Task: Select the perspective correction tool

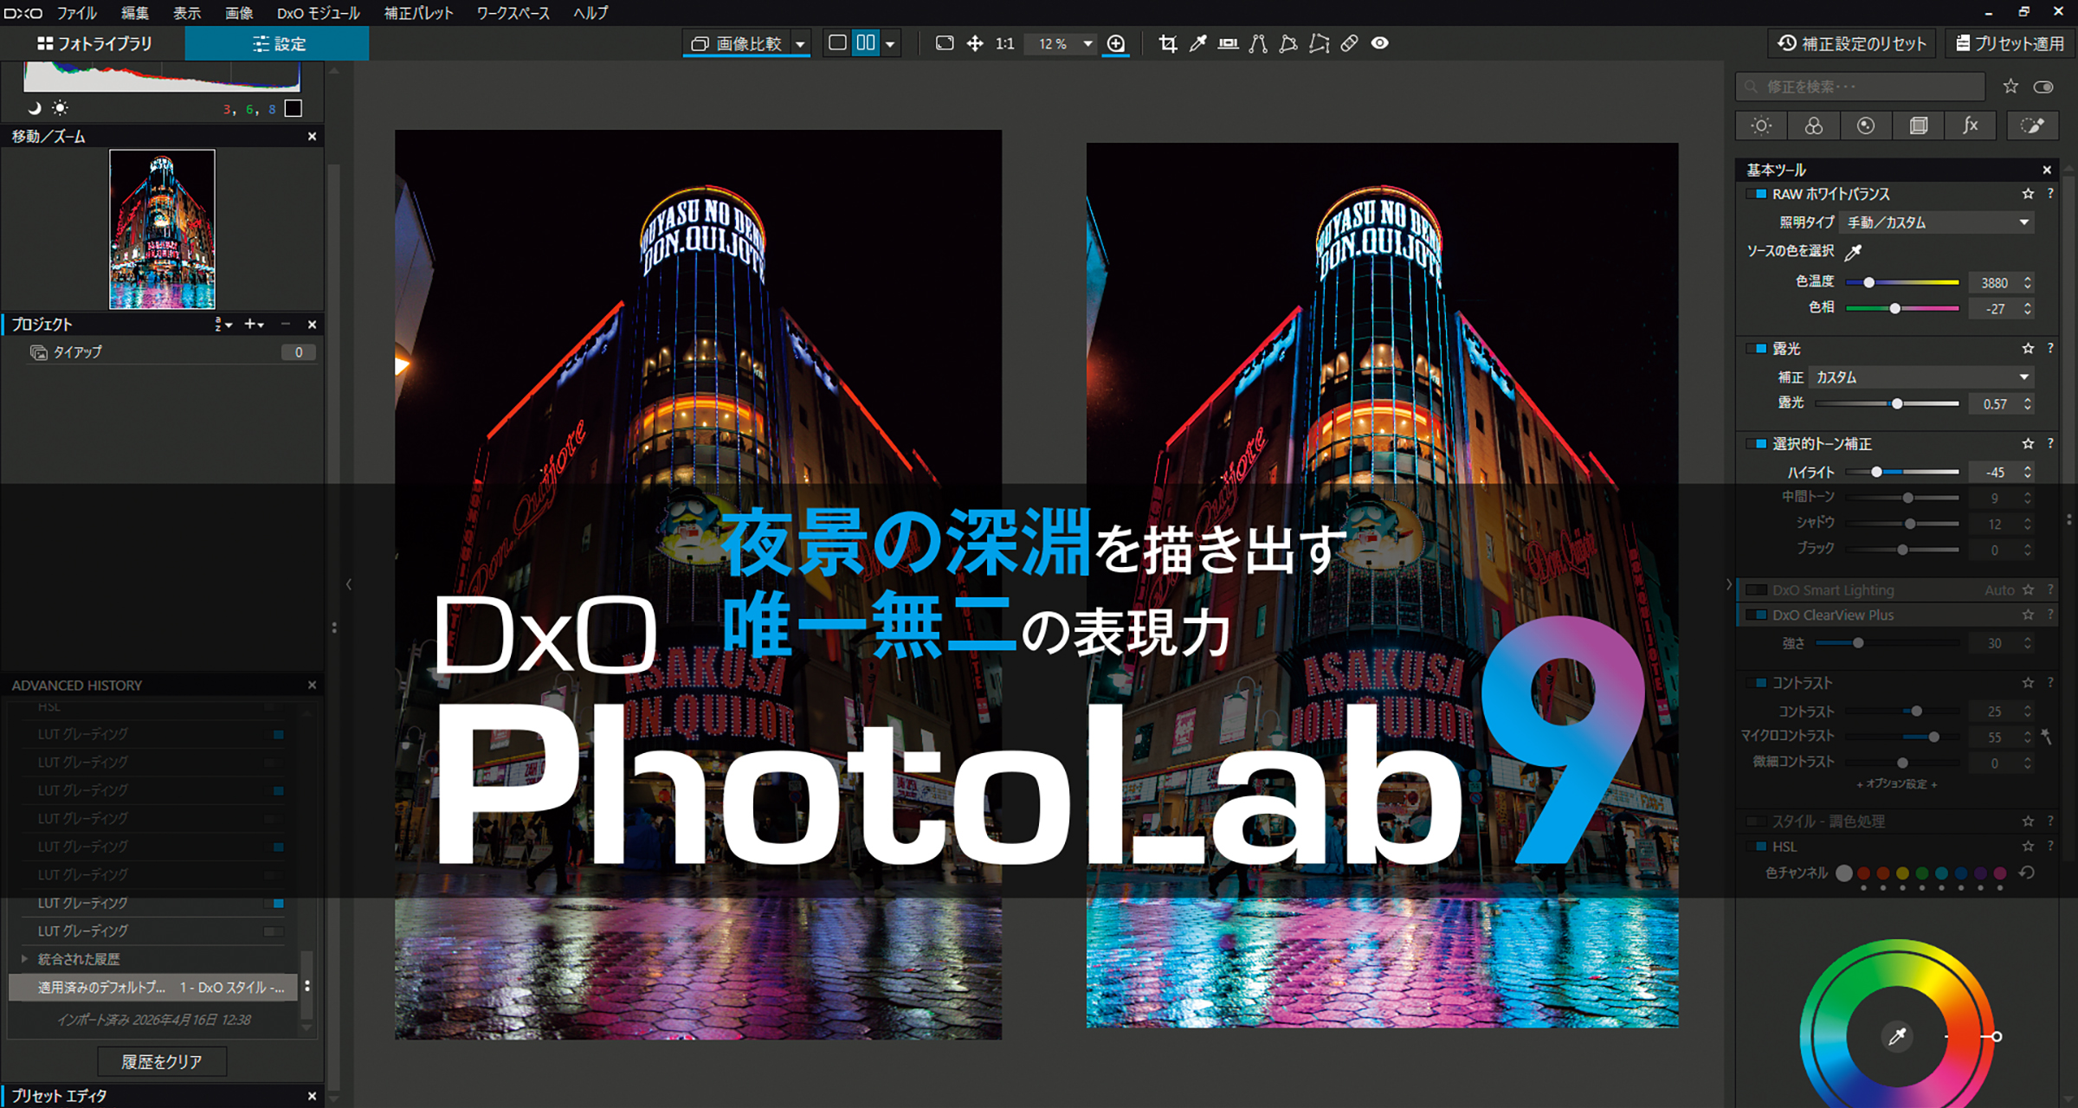Action: point(1258,43)
